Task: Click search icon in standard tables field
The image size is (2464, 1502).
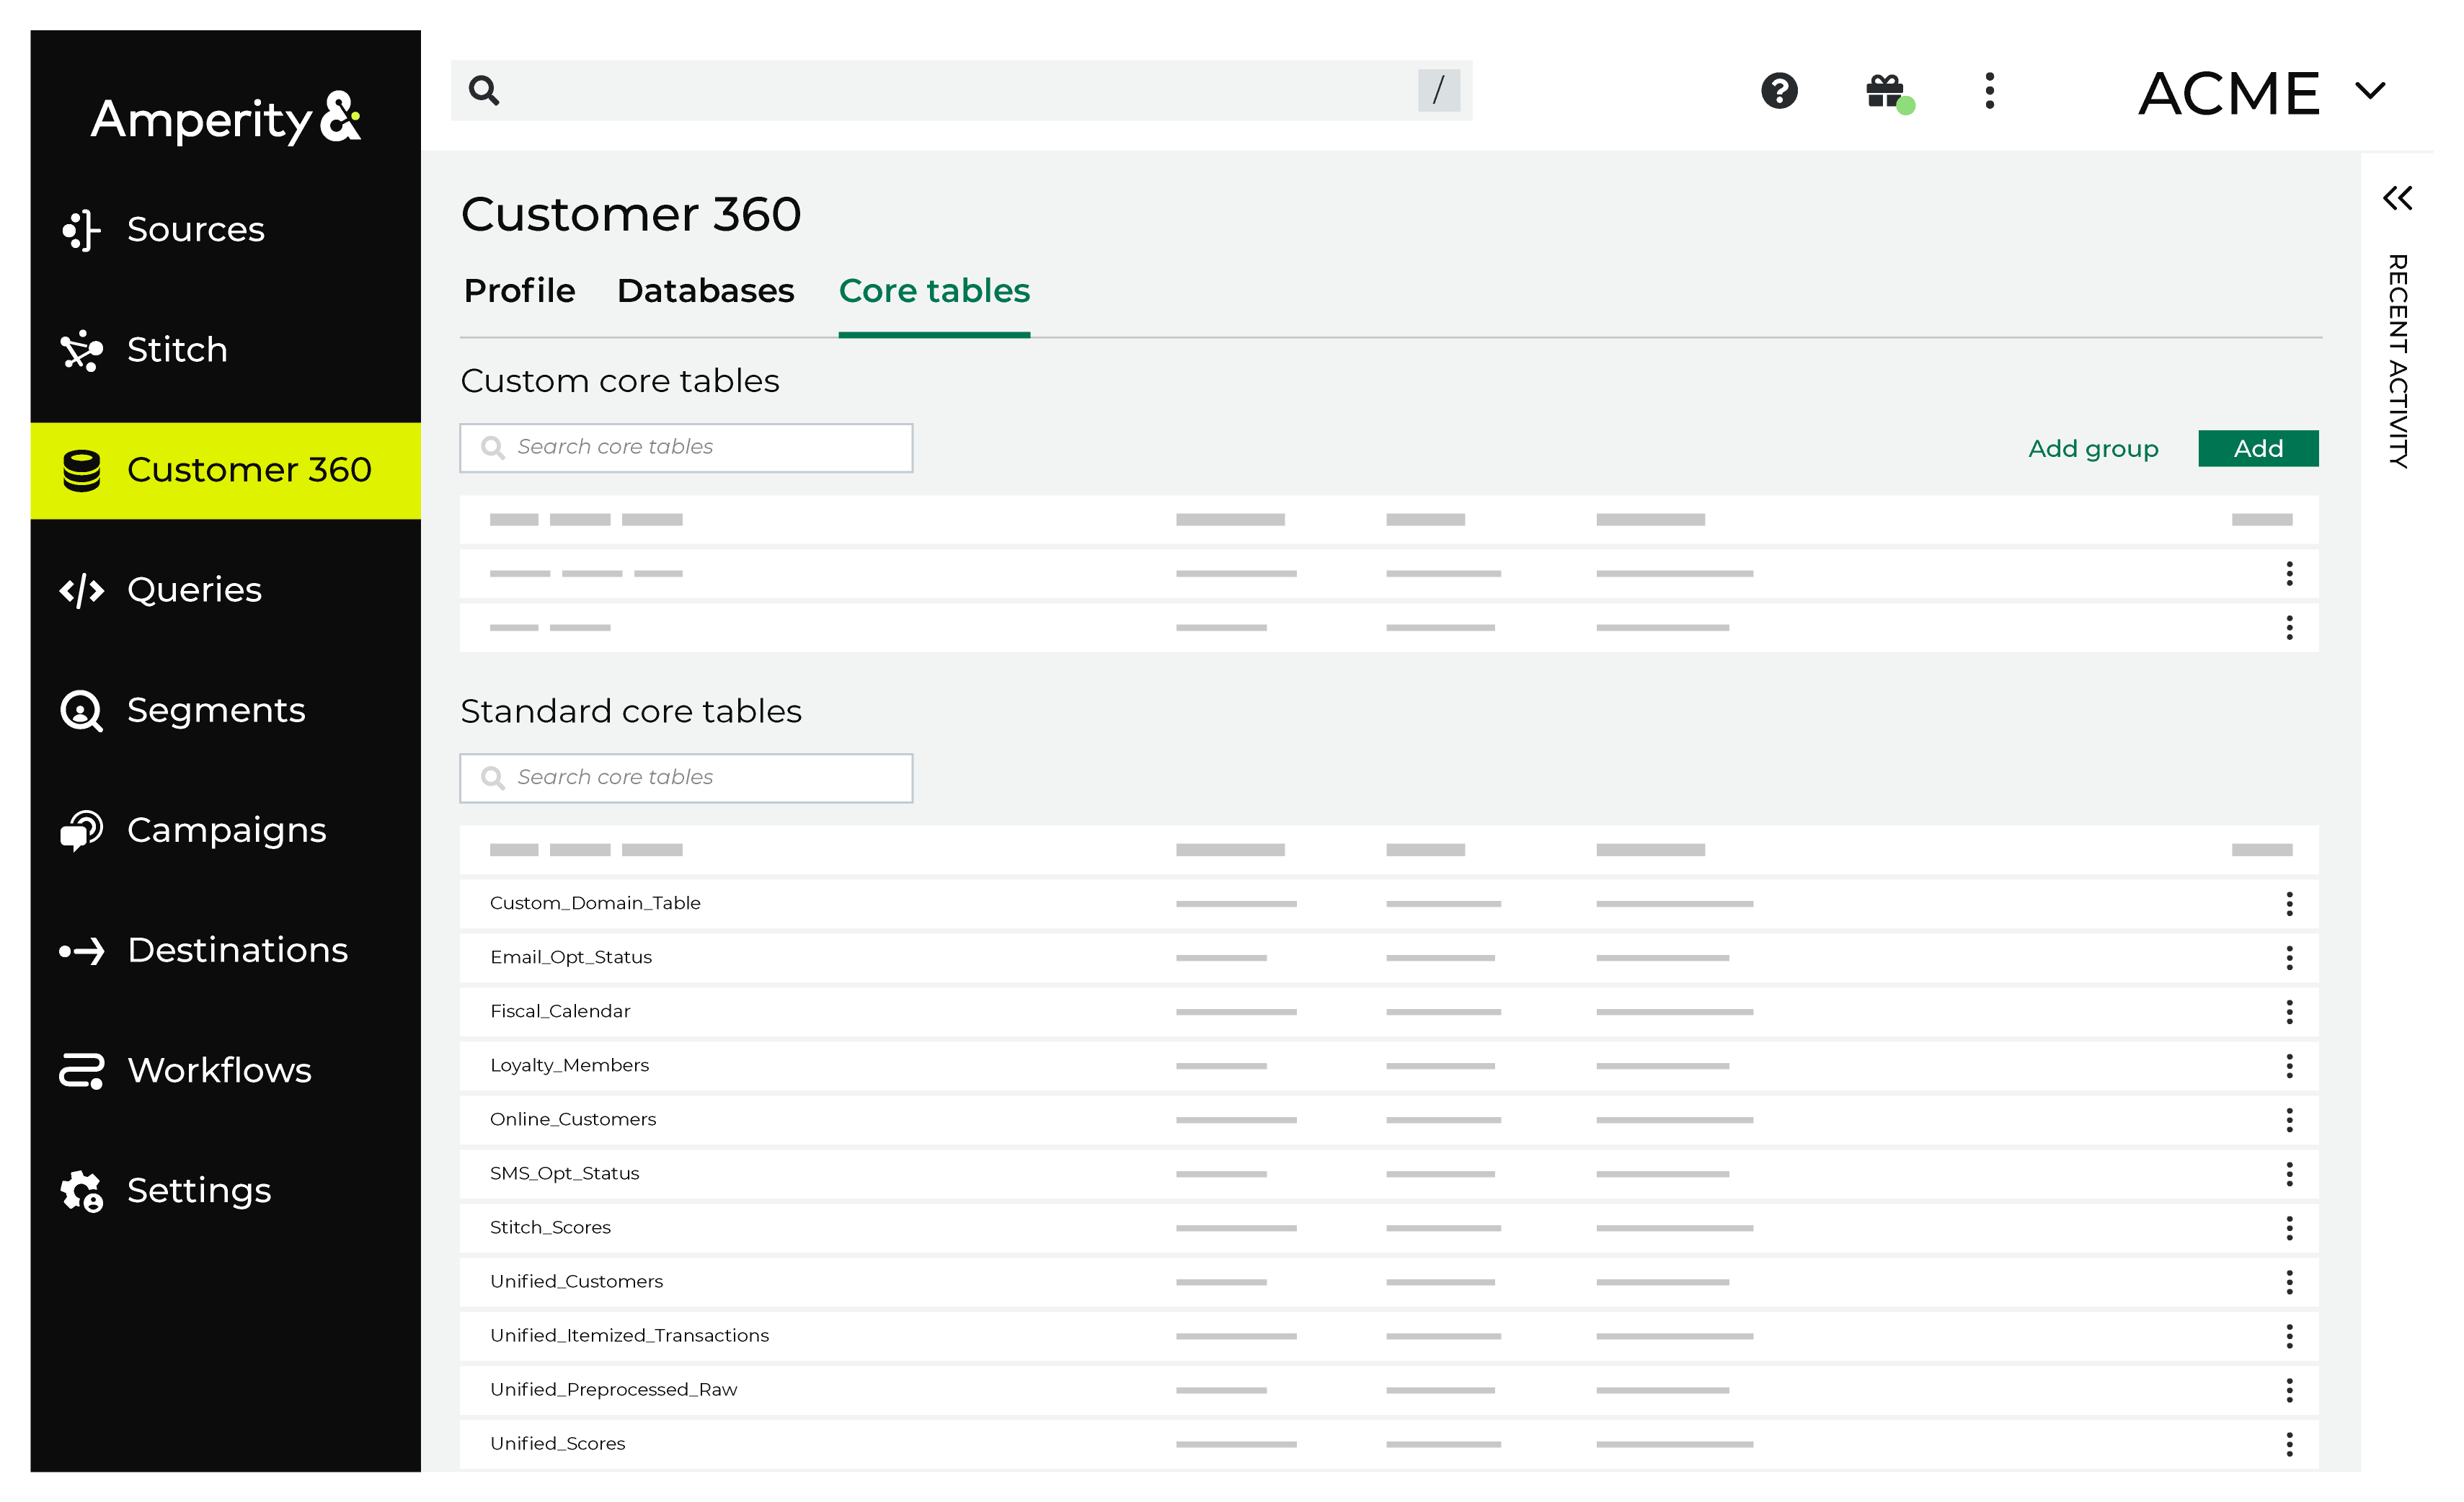Action: tap(493, 778)
